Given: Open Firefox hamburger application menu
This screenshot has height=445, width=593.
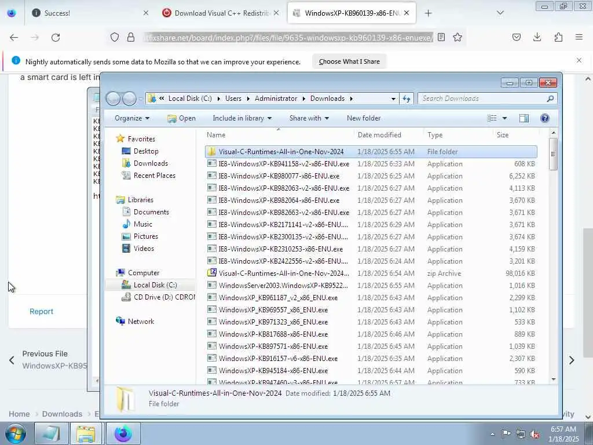Looking at the screenshot, I should (x=579, y=37).
